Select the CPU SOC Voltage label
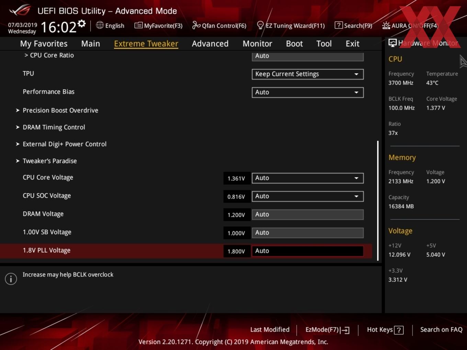467x350 pixels. click(x=47, y=196)
